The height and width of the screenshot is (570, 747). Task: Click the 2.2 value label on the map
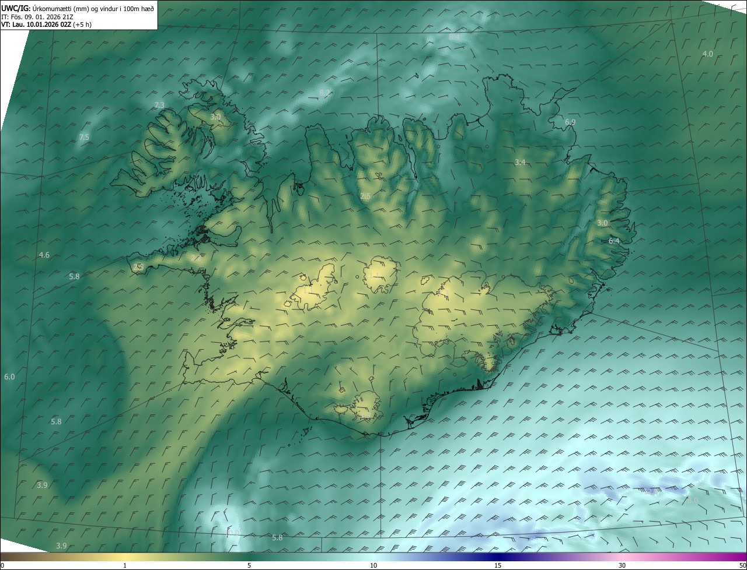[197, 257]
